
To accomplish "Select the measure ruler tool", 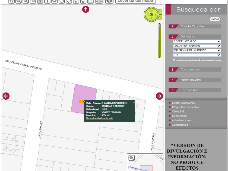I will pos(33,1).
